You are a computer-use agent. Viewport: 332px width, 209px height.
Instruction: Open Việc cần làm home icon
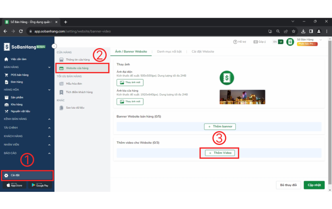tap(6, 59)
